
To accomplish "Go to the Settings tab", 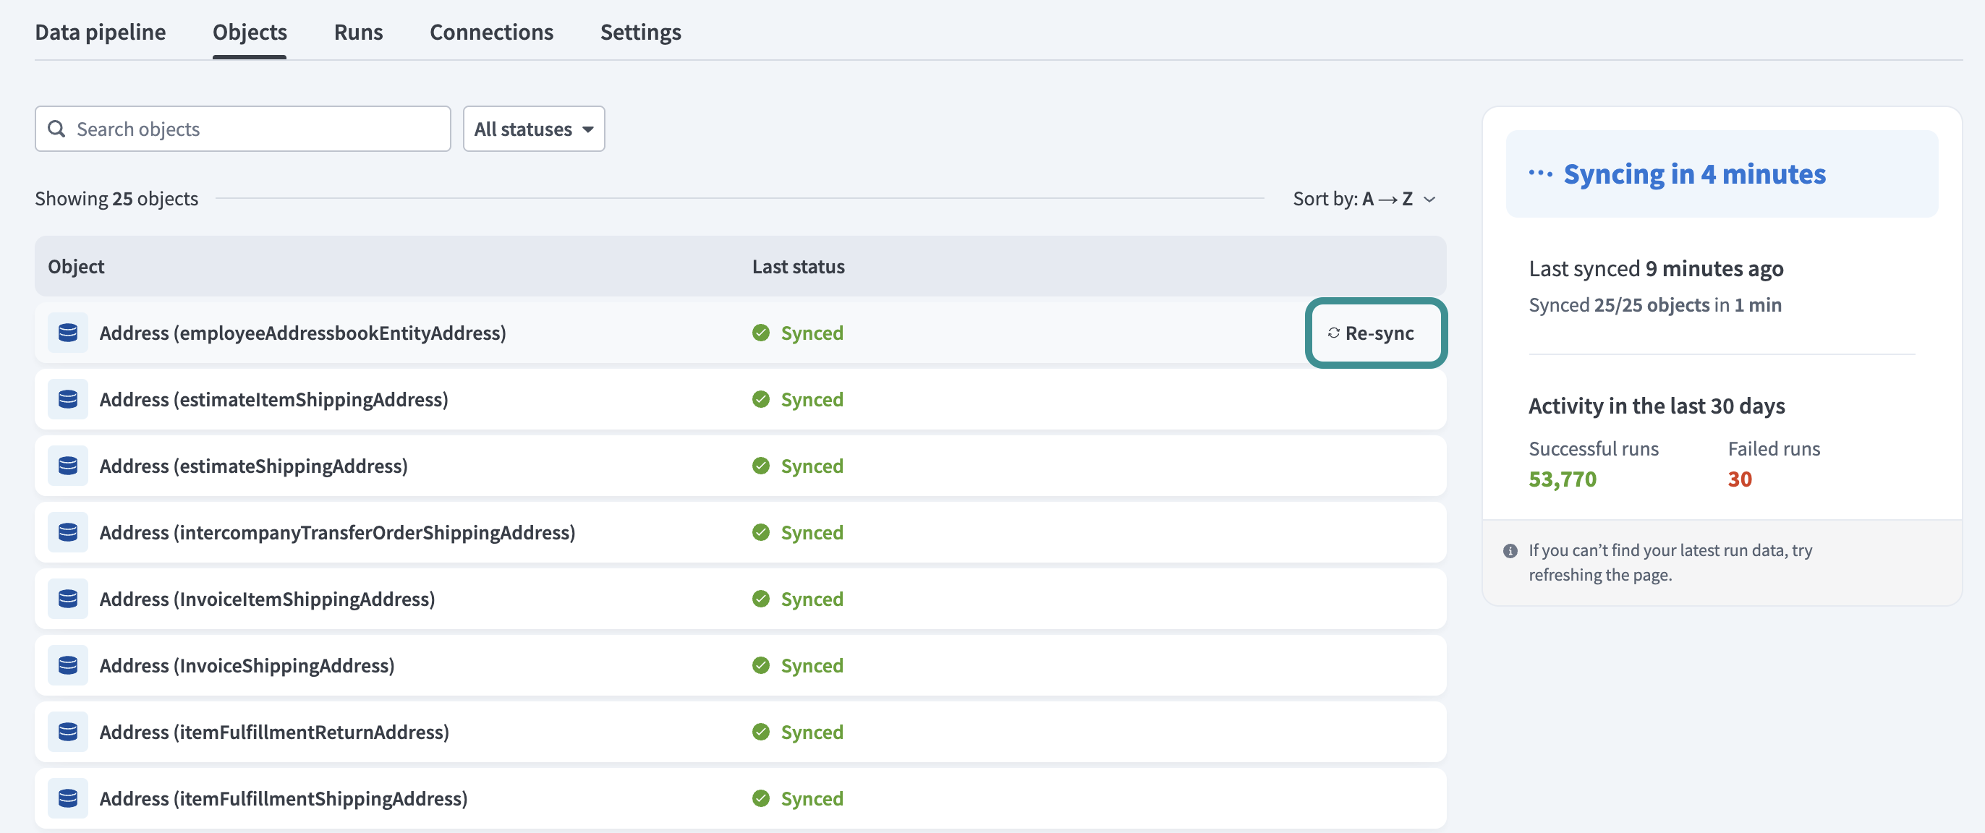I will 640,33.
